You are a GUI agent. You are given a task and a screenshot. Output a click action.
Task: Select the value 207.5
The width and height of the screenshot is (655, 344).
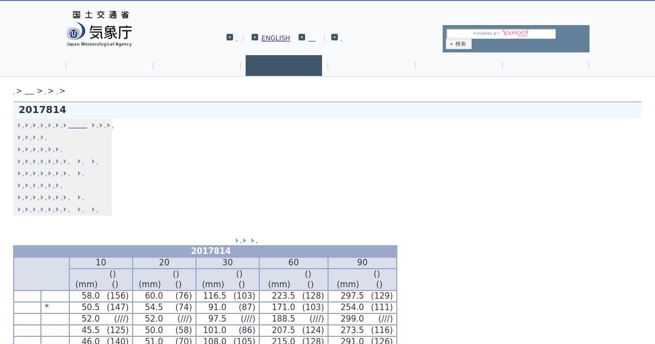click(283, 330)
